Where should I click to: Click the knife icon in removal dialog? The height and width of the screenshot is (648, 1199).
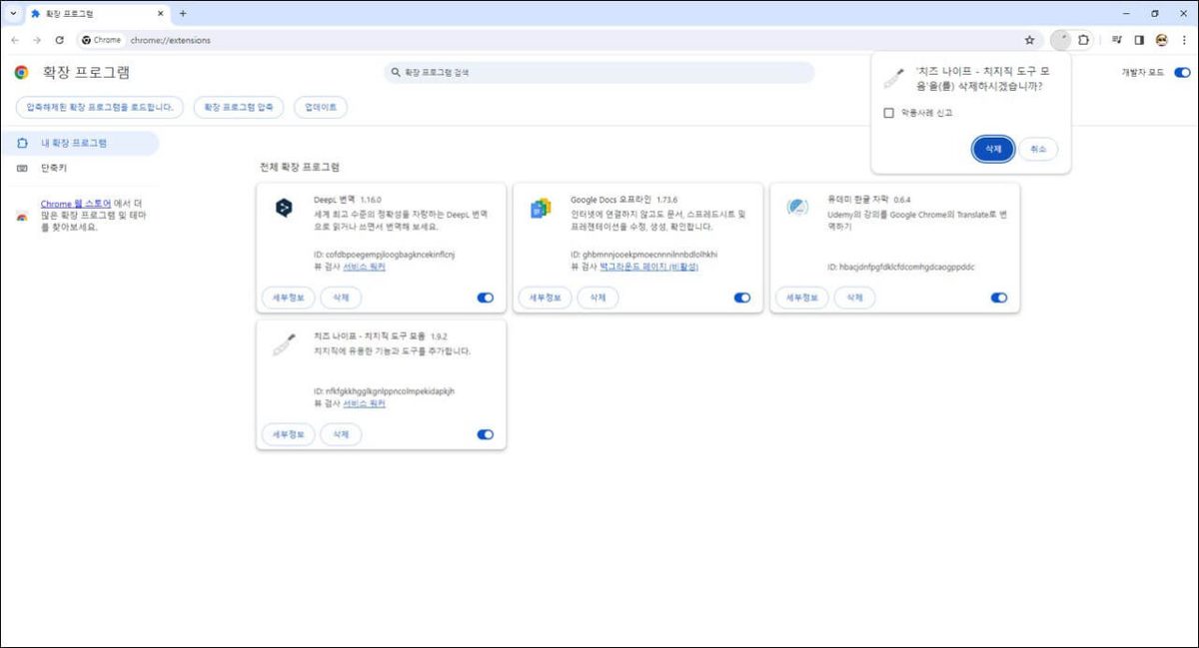pyautogui.click(x=894, y=78)
